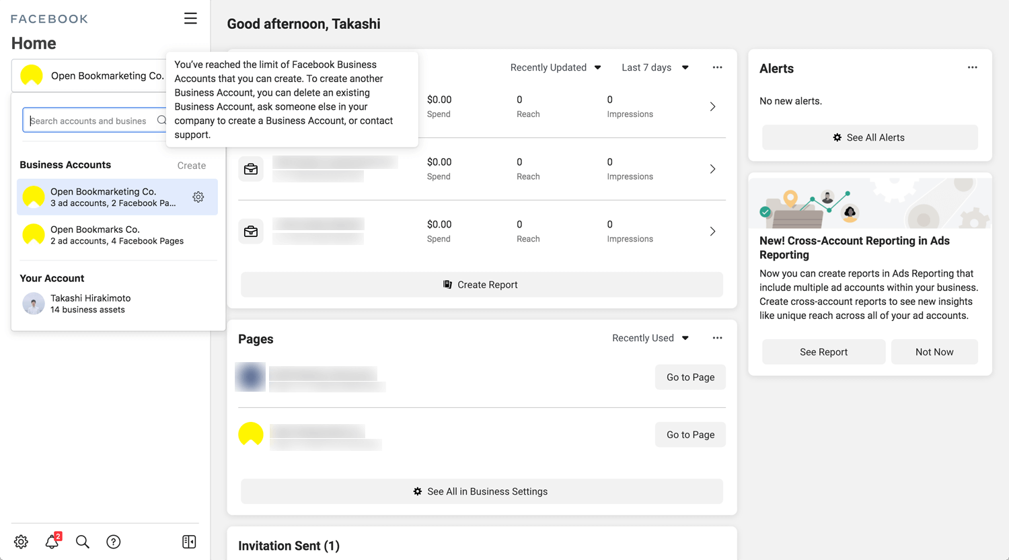
Task: Toggle the sidebar collapse panel icon
Action: pos(189,542)
